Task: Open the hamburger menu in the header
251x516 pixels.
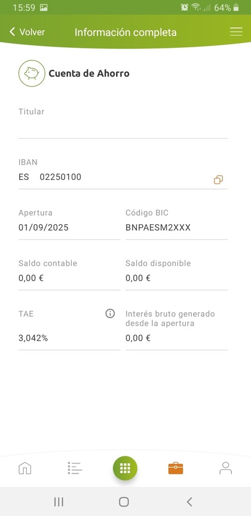Action: pyautogui.click(x=236, y=32)
